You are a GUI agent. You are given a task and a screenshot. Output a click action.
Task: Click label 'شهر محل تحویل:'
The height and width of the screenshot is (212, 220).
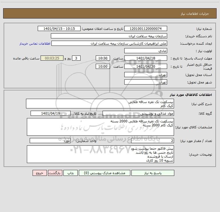click(x=199, y=82)
